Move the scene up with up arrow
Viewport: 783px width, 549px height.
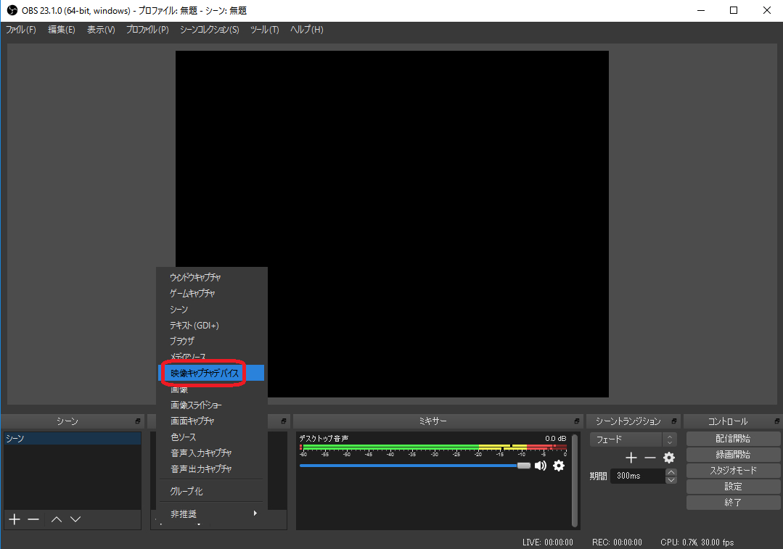(x=57, y=519)
